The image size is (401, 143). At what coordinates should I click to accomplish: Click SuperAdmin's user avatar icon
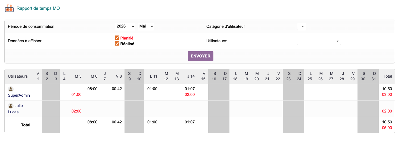tap(11, 89)
